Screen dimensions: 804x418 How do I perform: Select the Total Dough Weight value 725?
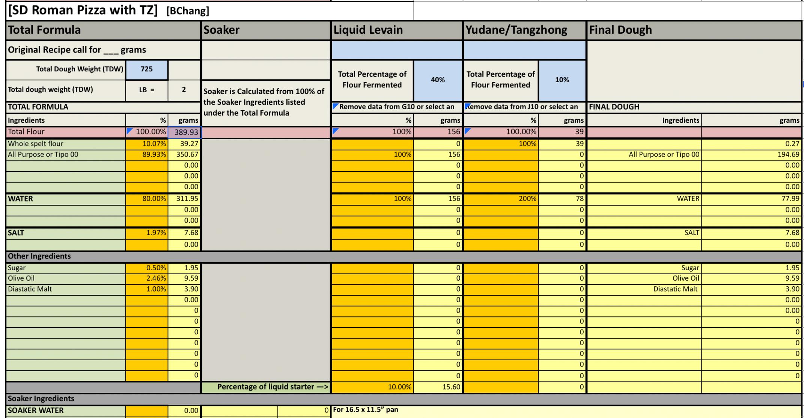(x=146, y=69)
